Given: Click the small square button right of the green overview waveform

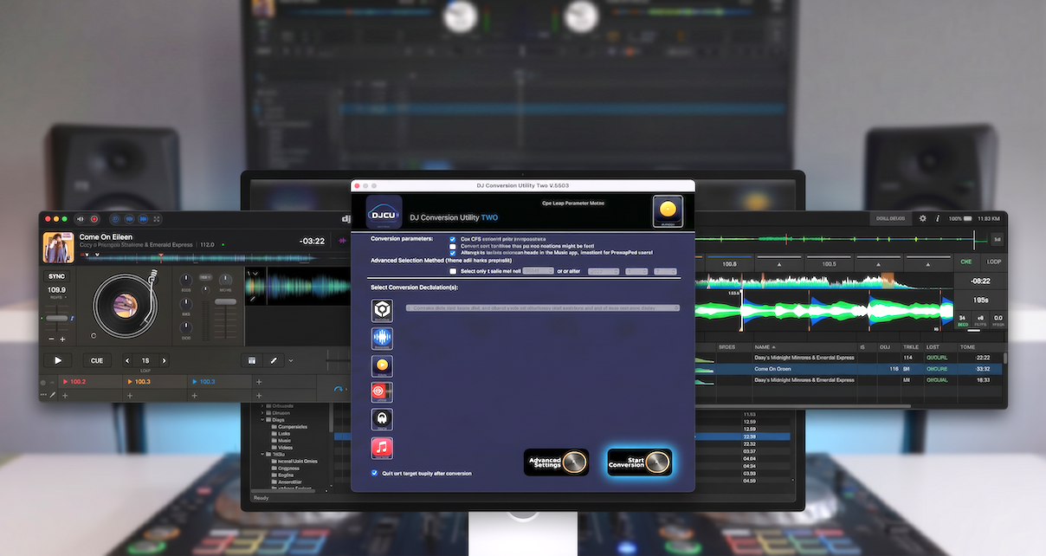Looking at the screenshot, I should [997, 239].
